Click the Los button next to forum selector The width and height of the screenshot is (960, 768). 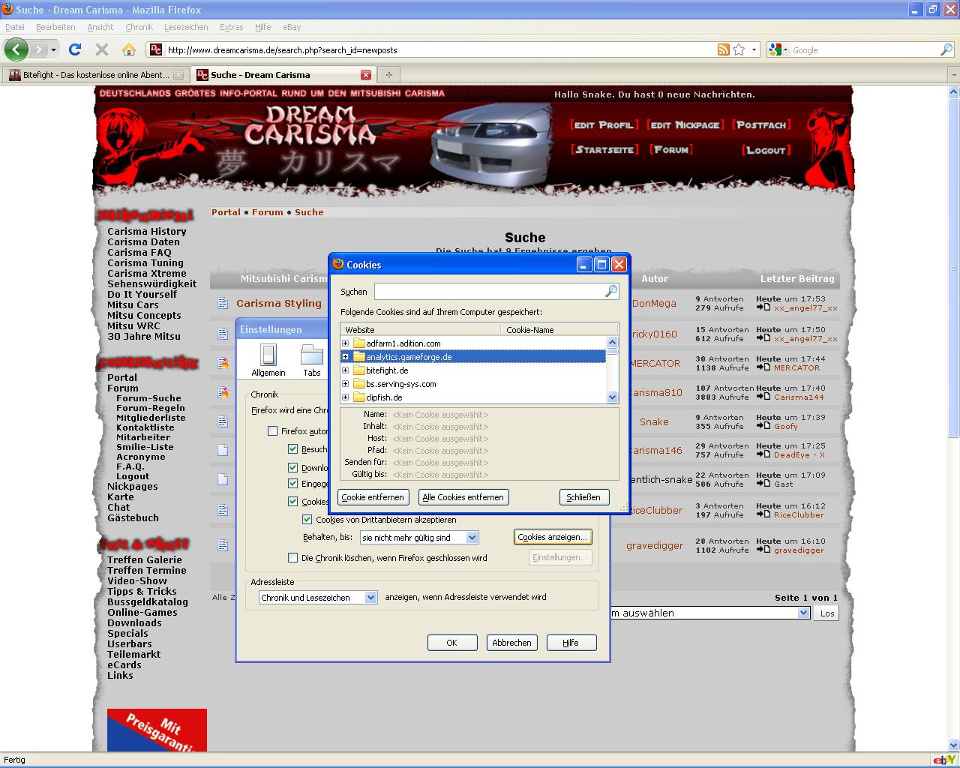[826, 613]
